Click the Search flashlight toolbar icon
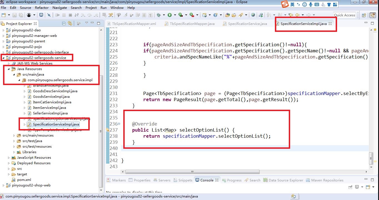This screenshot has width=379, height=200. click(x=241, y=15)
